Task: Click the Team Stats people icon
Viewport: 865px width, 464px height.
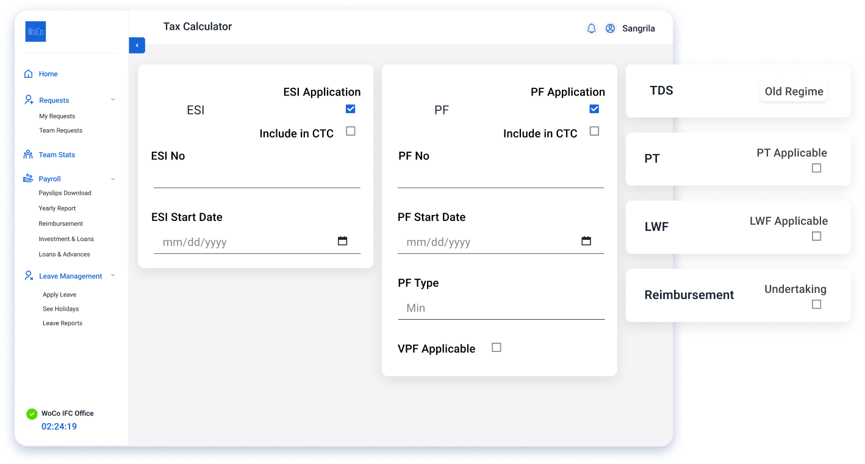Action: point(28,155)
